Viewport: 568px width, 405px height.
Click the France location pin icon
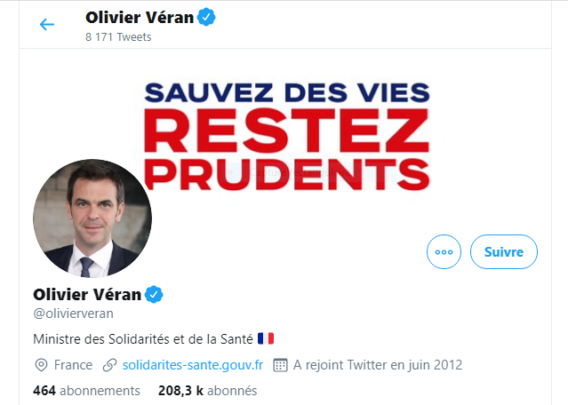41,365
